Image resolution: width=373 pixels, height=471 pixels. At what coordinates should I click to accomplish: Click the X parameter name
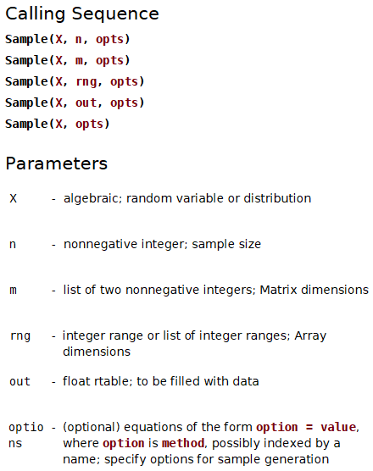click(x=14, y=198)
